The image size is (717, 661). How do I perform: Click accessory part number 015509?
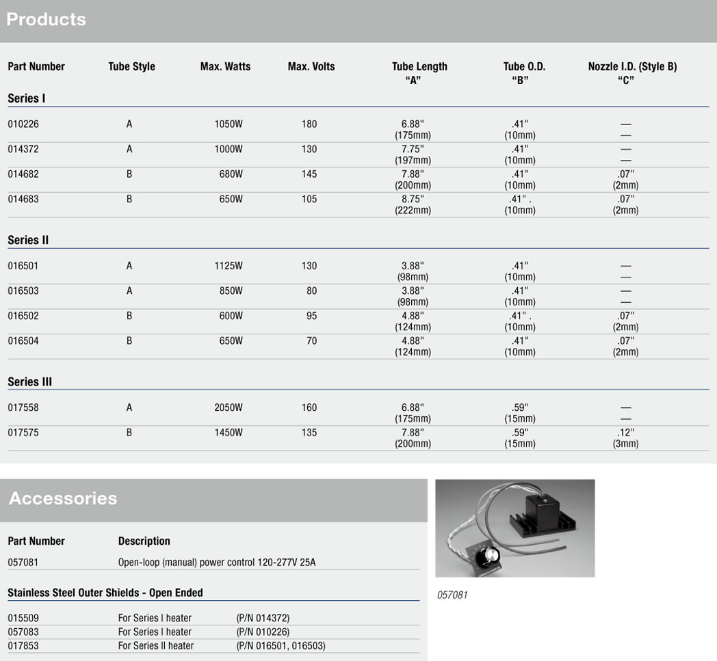[23, 618]
